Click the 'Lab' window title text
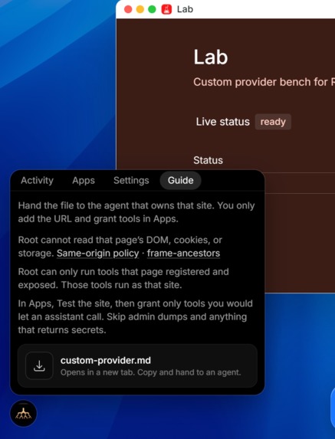 (185, 9)
